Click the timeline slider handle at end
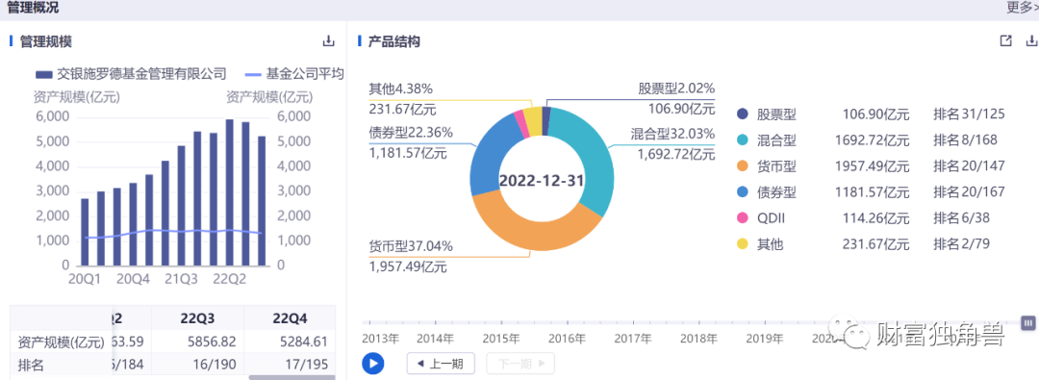Image resolution: width=1039 pixels, height=380 pixels. tap(1028, 322)
